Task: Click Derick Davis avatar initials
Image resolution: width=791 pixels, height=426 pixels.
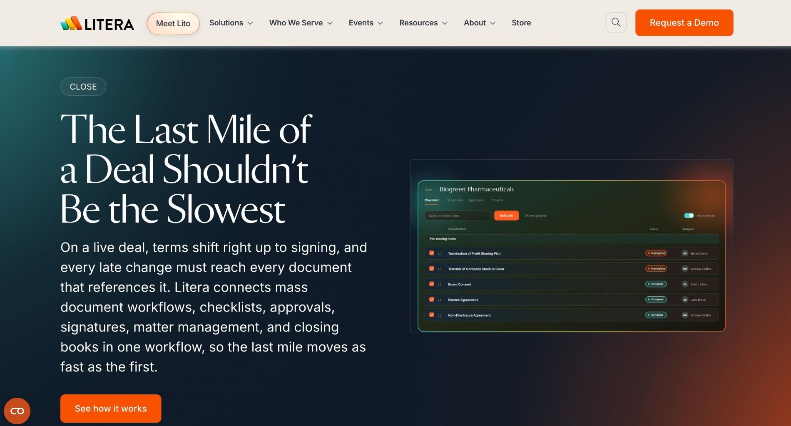Action: (685, 253)
